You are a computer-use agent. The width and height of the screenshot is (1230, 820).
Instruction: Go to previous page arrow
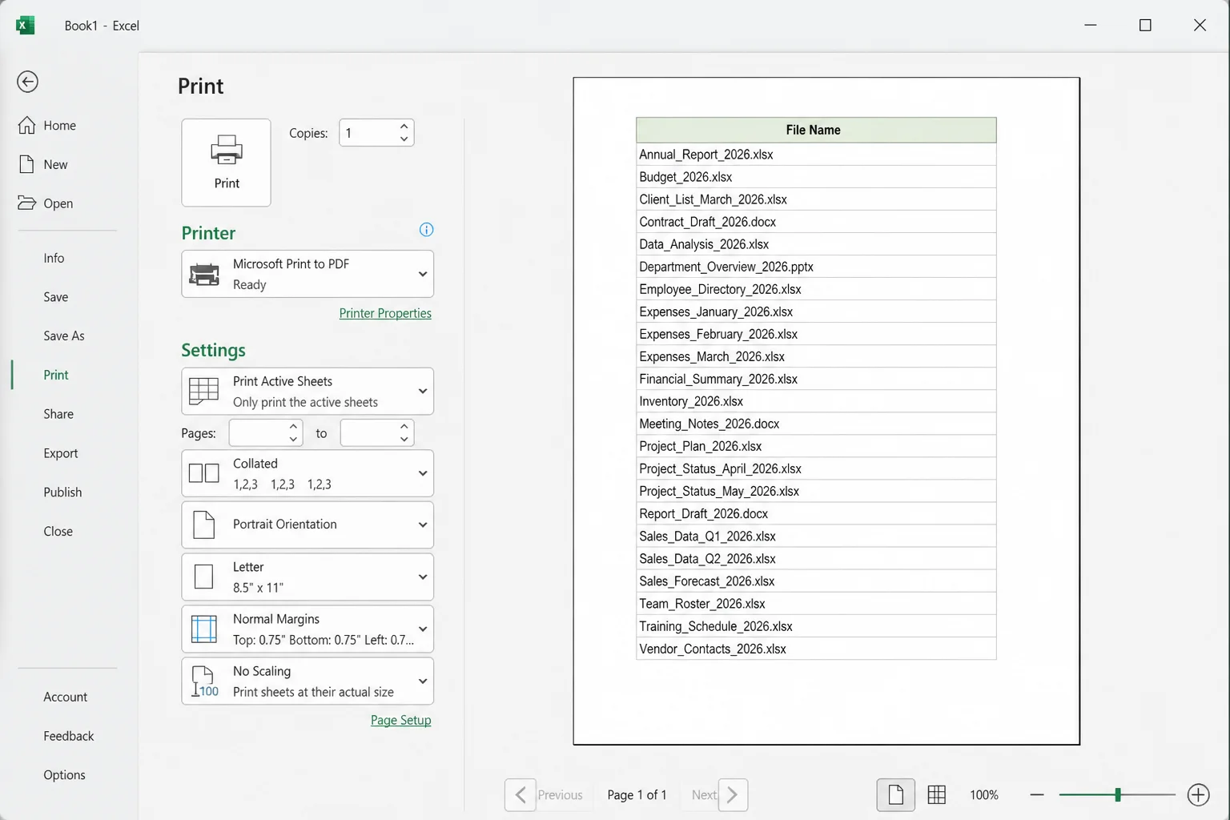[x=521, y=794]
